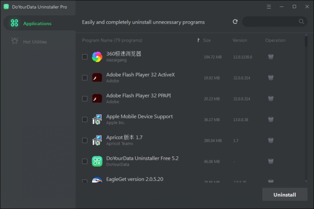Click the EagleGet eagle icon
Image resolution: width=314 pixels, height=209 pixels.
pyautogui.click(x=97, y=180)
